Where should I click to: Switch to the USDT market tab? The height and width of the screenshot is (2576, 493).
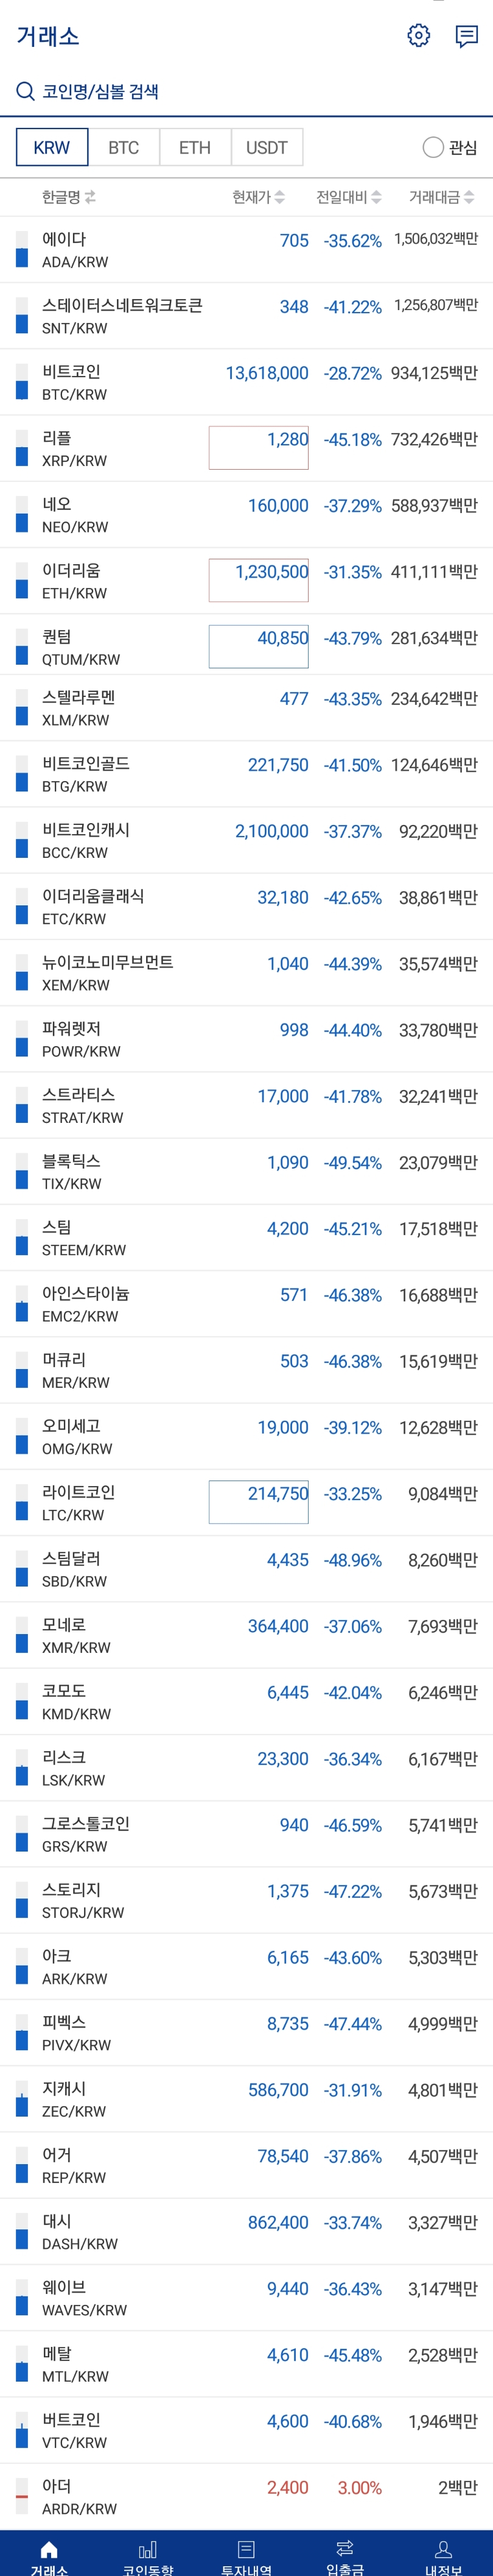click(267, 147)
